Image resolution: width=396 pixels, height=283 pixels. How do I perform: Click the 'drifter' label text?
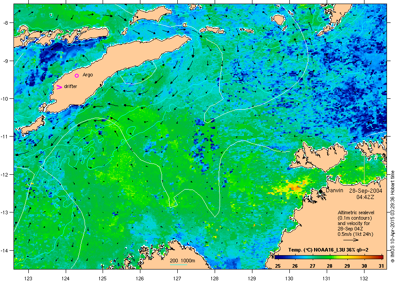(71, 86)
